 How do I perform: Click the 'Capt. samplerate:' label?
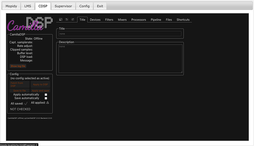[x=21, y=42]
